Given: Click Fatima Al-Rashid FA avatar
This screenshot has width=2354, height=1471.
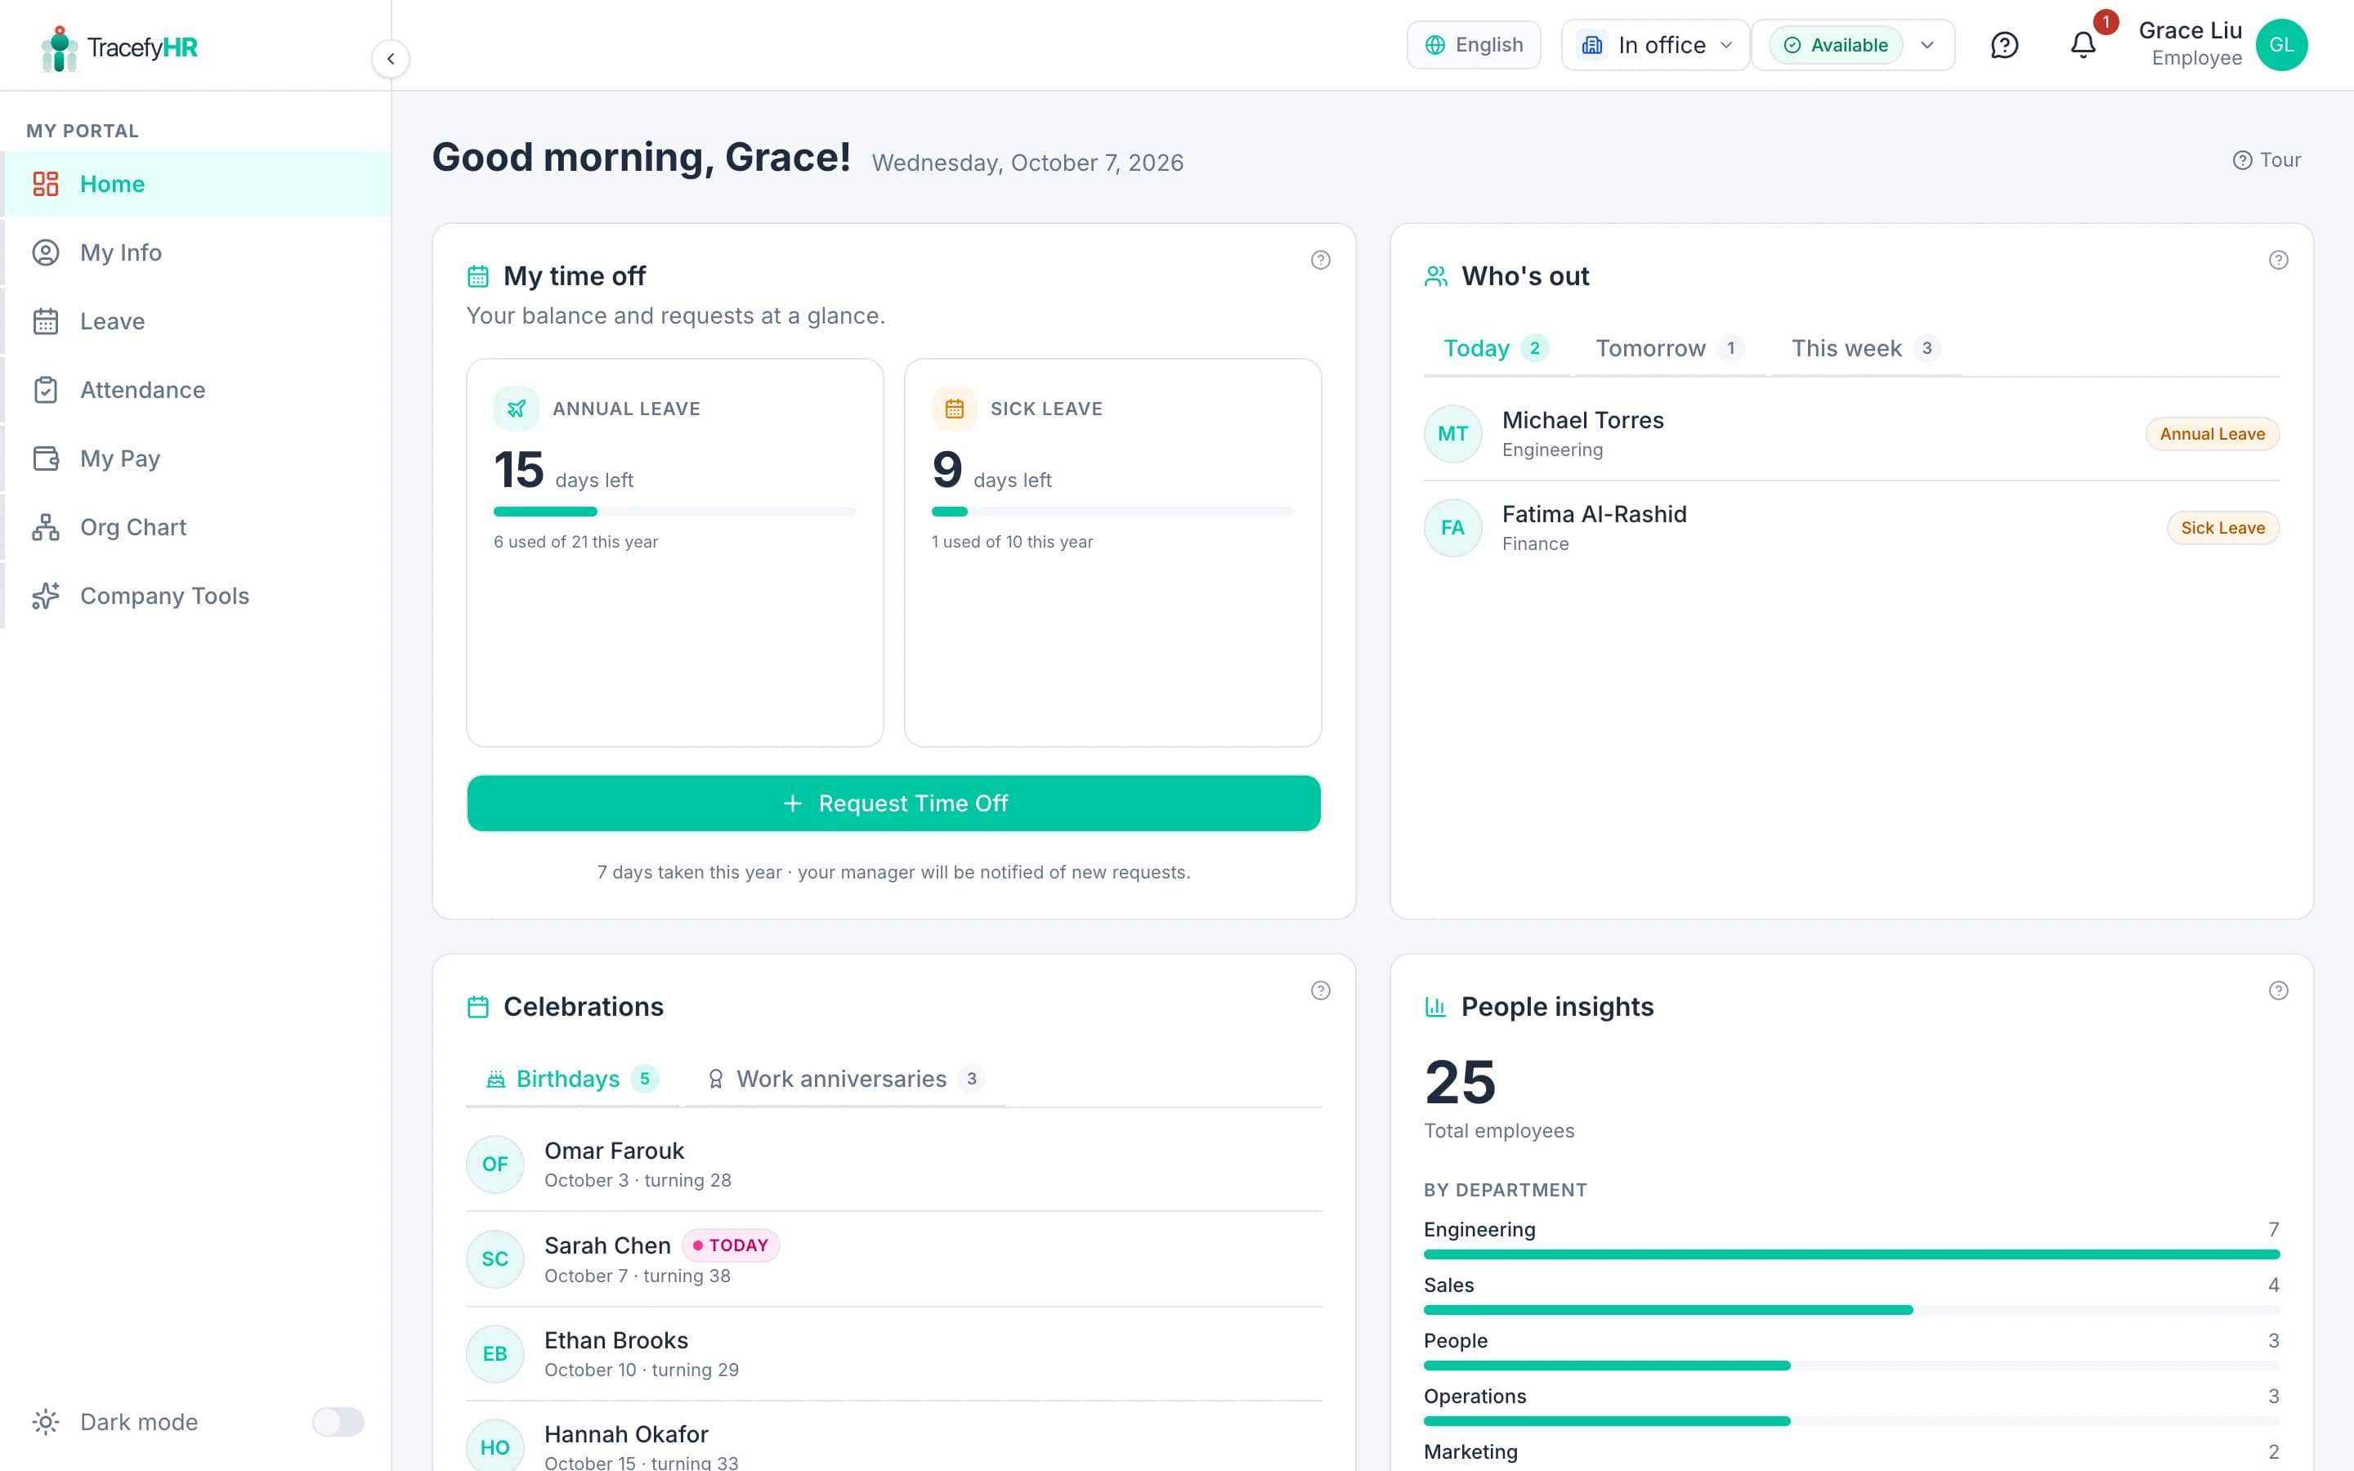Looking at the screenshot, I should click(x=1452, y=527).
